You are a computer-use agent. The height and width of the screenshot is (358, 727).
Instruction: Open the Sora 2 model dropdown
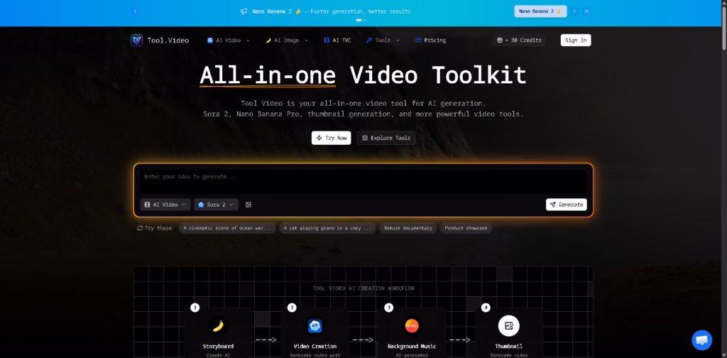coord(216,205)
